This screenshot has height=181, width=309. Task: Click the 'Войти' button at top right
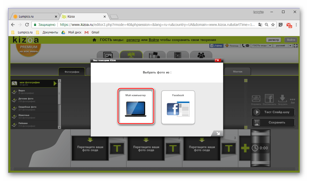click(291, 40)
